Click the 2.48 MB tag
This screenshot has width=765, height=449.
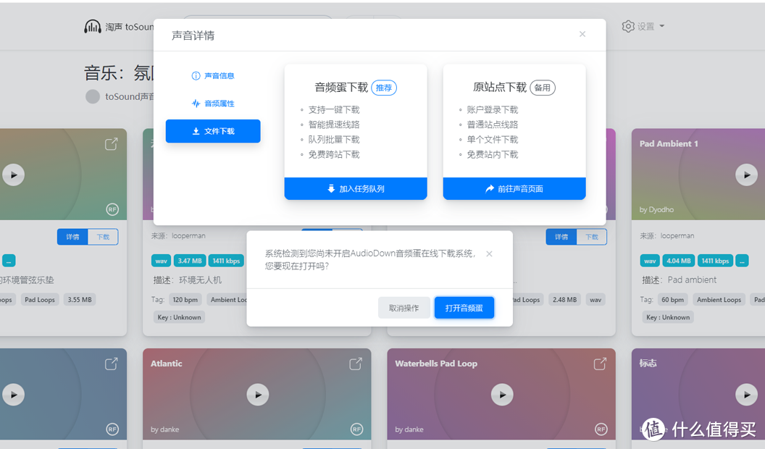(564, 300)
